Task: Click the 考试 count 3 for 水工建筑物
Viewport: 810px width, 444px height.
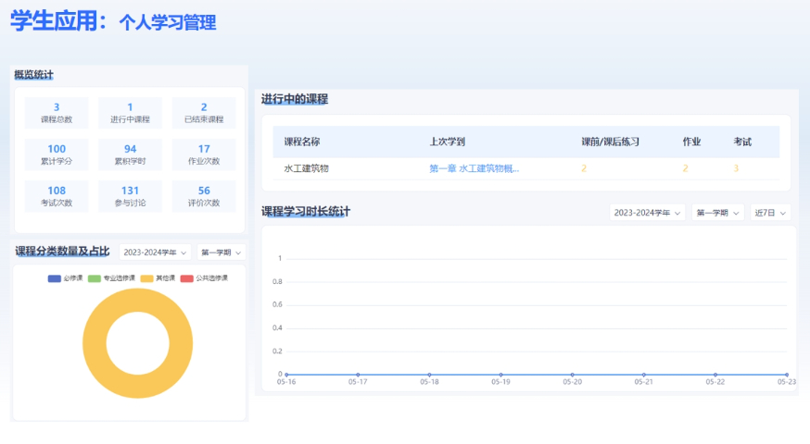Action: 736,168
